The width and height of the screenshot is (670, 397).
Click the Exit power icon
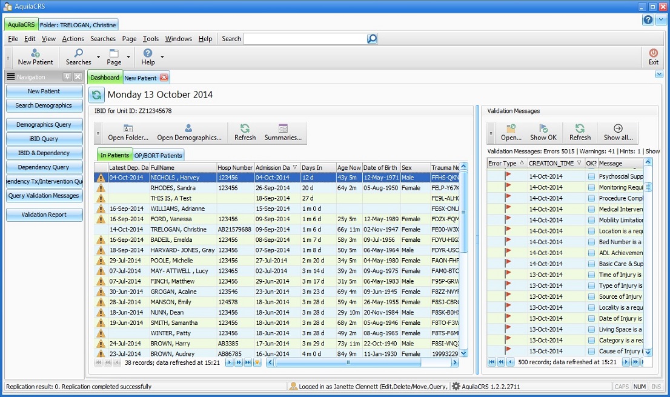click(x=653, y=53)
